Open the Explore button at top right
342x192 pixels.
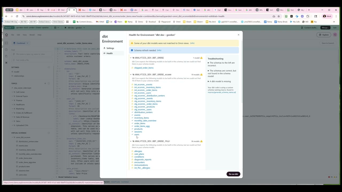click(x=324, y=35)
